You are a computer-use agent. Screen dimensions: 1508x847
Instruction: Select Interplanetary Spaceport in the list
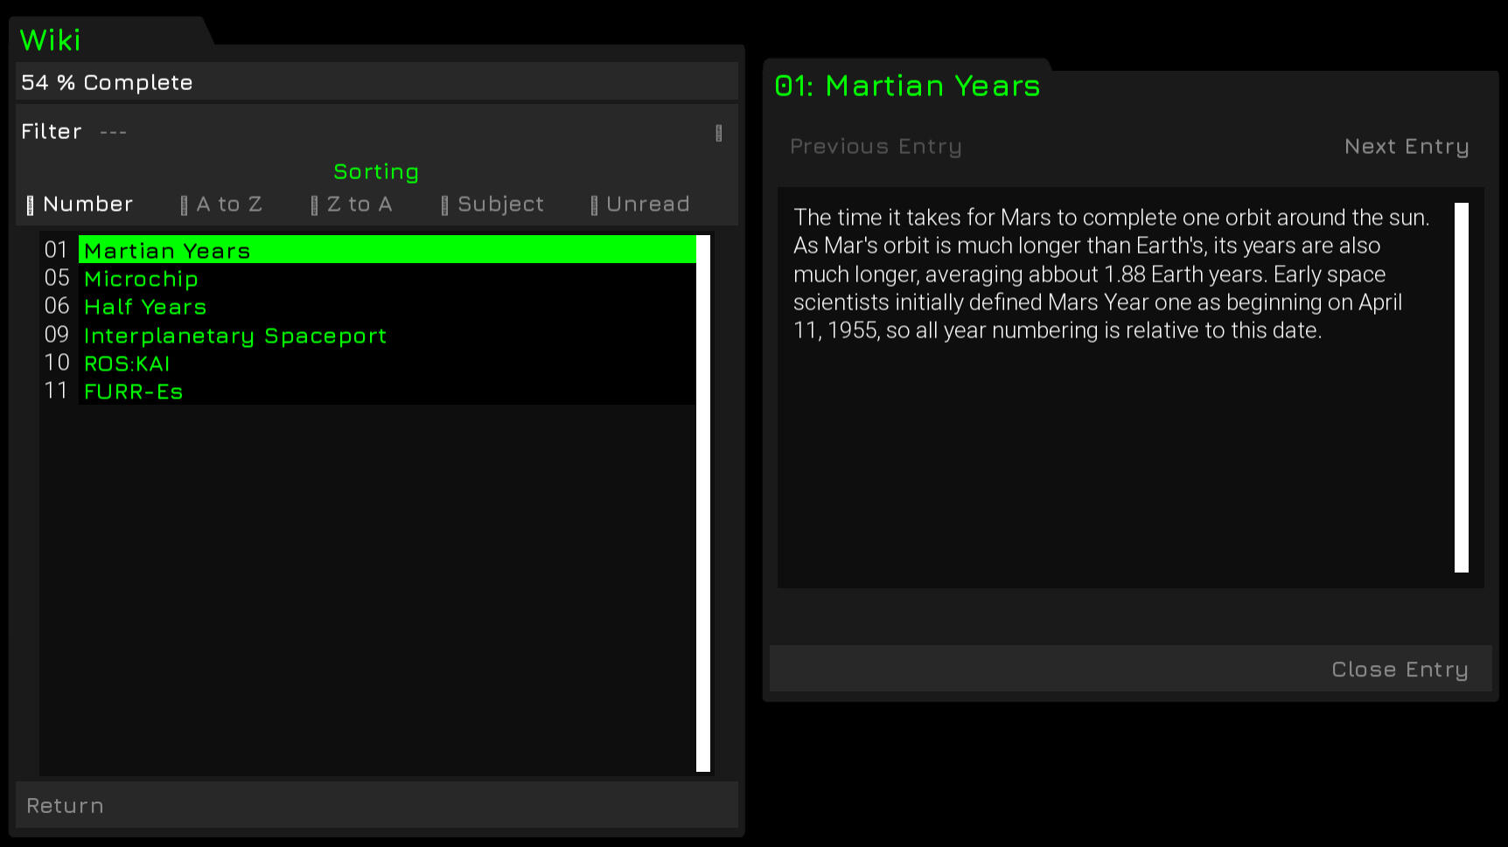pos(234,336)
